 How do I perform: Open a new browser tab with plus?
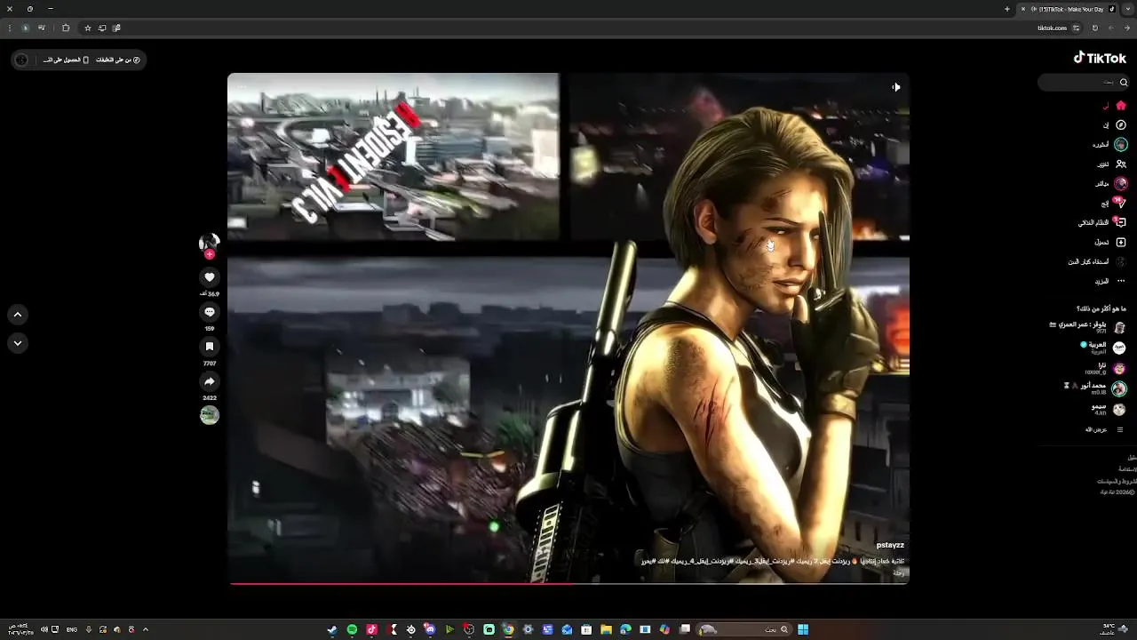1007,9
